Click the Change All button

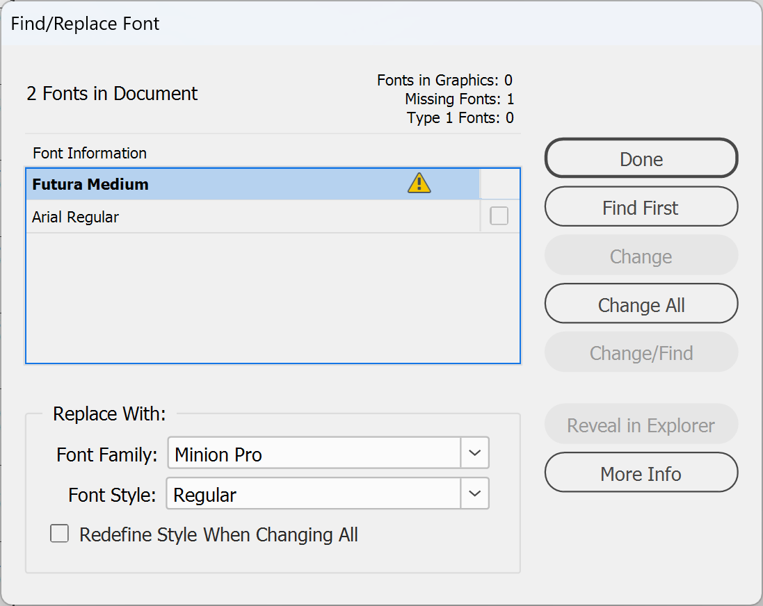pos(641,304)
